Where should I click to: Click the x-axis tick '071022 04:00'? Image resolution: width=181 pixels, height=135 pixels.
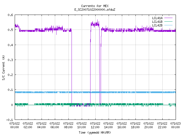click(41, 125)
